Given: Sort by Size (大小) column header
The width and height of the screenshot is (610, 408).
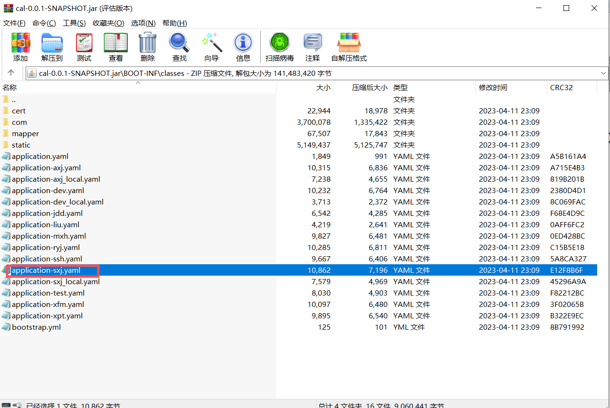Looking at the screenshot, I should 305,87.
